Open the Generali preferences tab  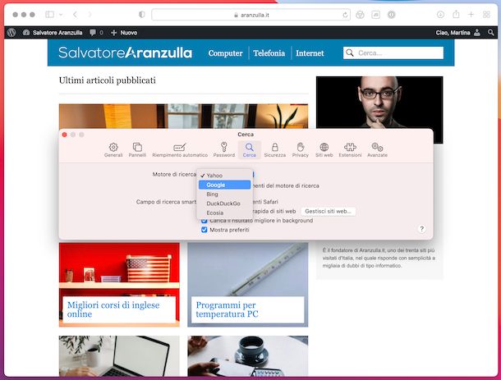point(113,149)
